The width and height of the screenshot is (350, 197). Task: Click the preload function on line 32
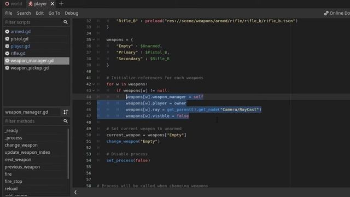pos(154,21)
